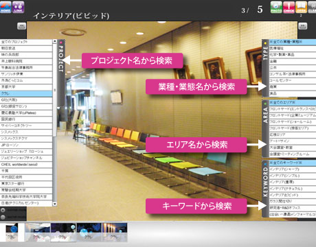Collapse the TYPE side panel tab
The image size is (316, 247).
coord(265,68)
